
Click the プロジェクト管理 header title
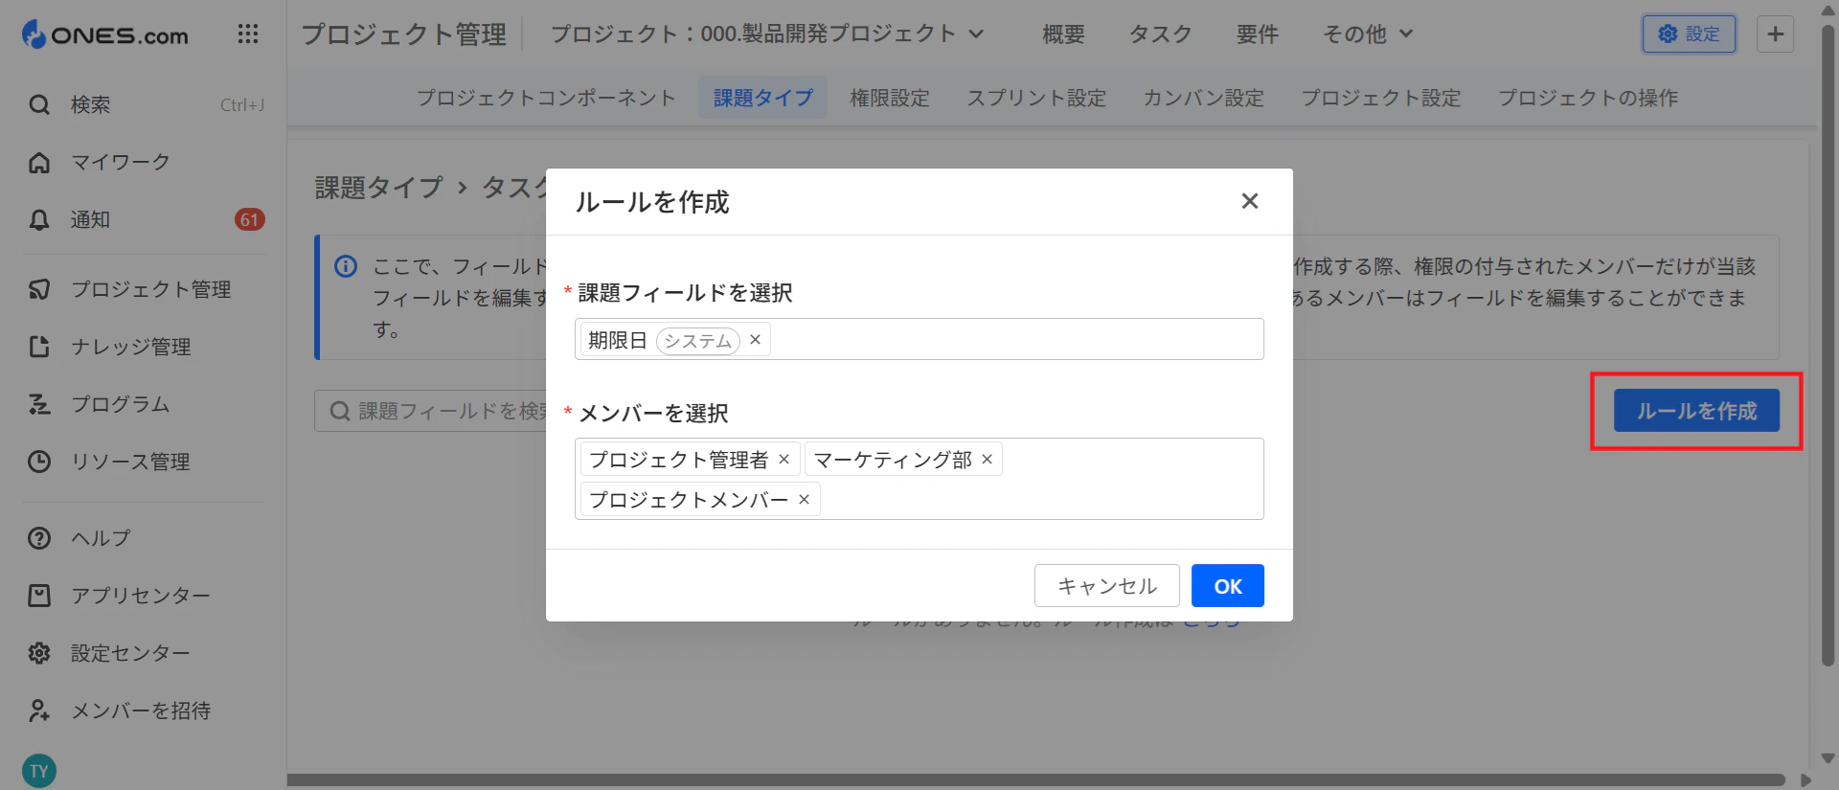point(404,34)
